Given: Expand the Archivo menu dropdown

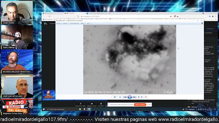Looking at the screenshot, I should (x=59, y=24).
